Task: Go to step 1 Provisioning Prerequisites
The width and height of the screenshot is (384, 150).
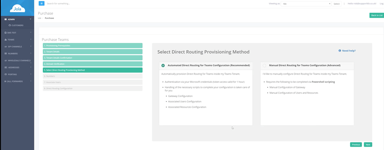Action: pyautogui.click(x=93, y=46)
